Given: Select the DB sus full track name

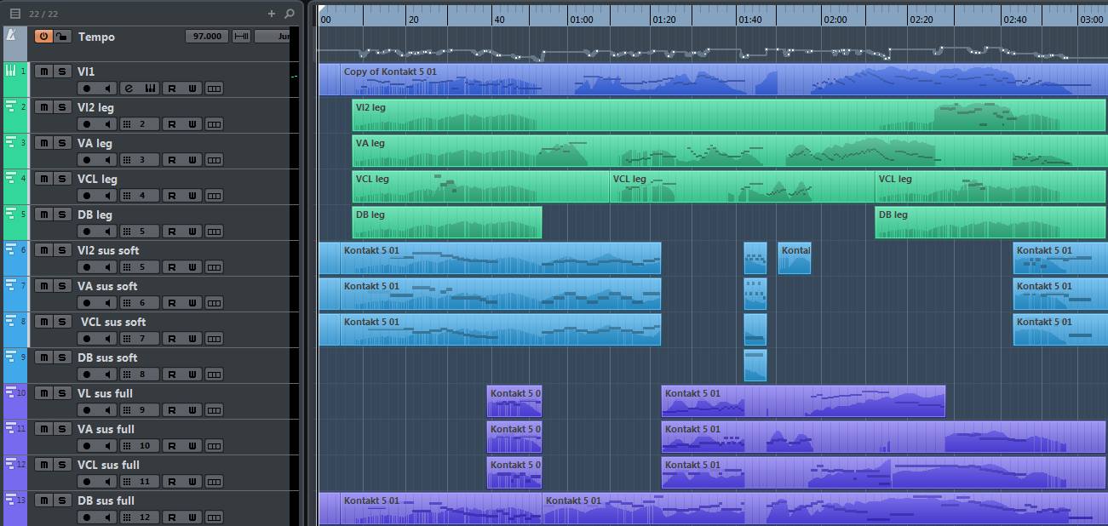Looking at the screenshot, I should pyautogui.click(x=106, y=500).
